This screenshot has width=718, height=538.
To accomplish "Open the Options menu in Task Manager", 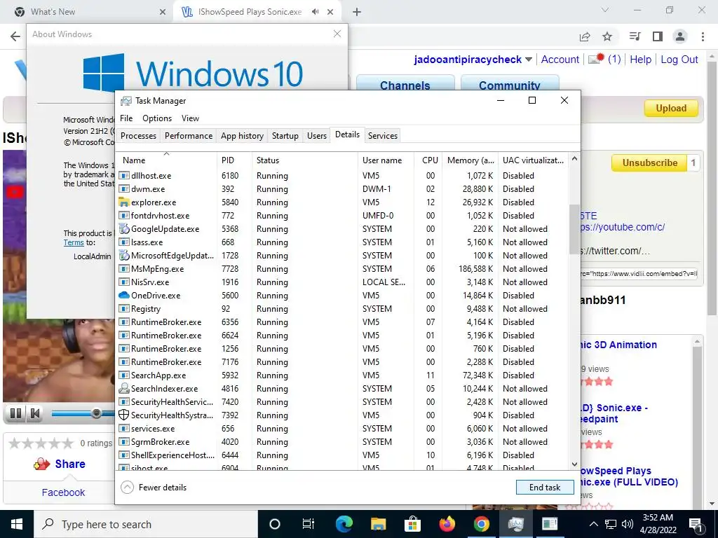I will pos(157,118).
